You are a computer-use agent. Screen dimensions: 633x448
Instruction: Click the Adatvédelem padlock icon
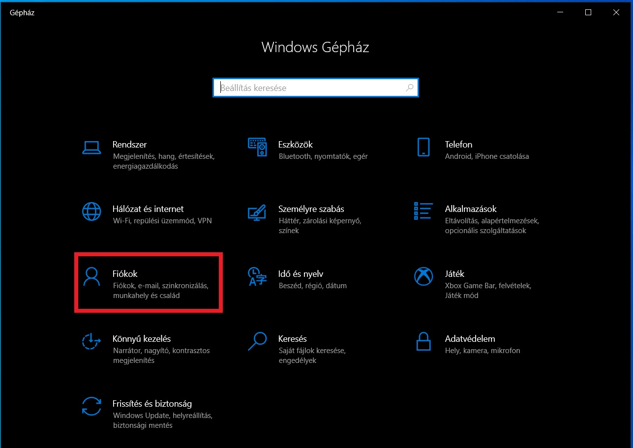point(423,341)
